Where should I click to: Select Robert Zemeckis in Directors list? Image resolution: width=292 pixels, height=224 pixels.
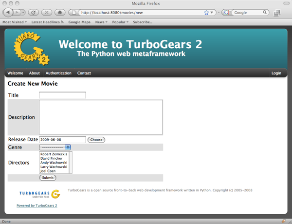54,154
